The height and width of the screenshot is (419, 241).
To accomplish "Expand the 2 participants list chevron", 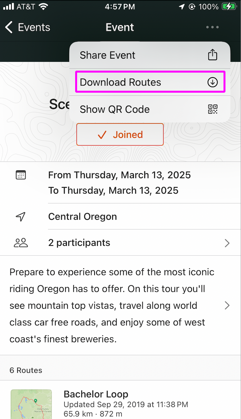I will tap(227, 243).
